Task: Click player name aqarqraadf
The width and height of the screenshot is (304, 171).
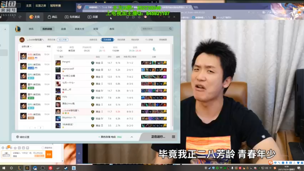Action: pyautogui.click(x=68, y=69)
